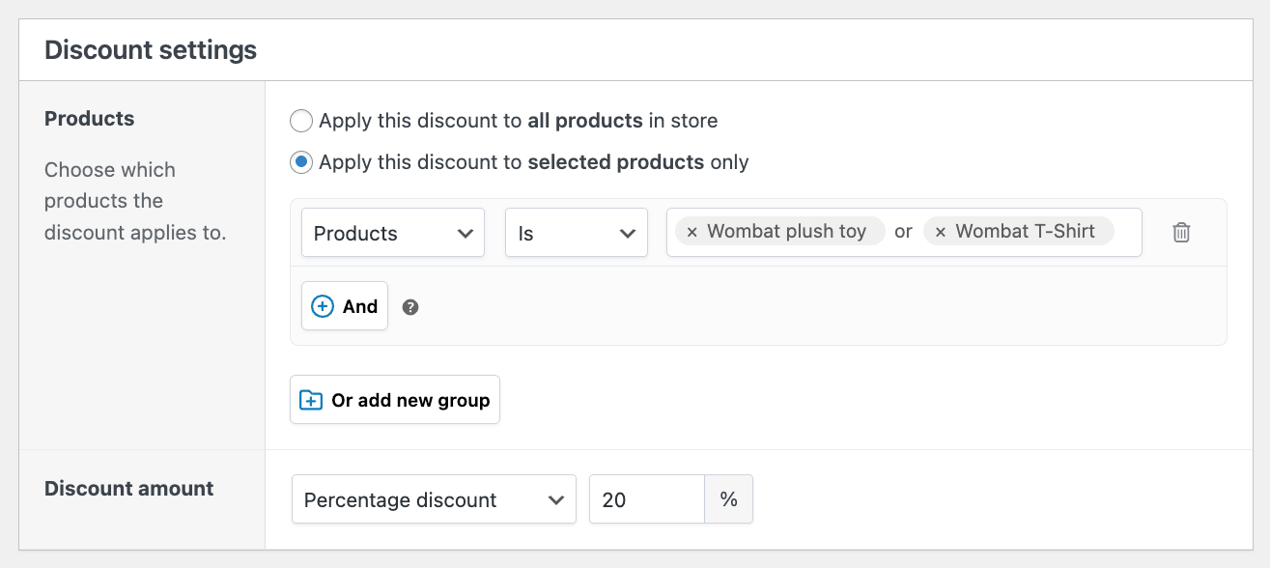This screenshot has height=568, width=1270.
Task: Click the plus circle icon on And
Action: tap(322, 306)
